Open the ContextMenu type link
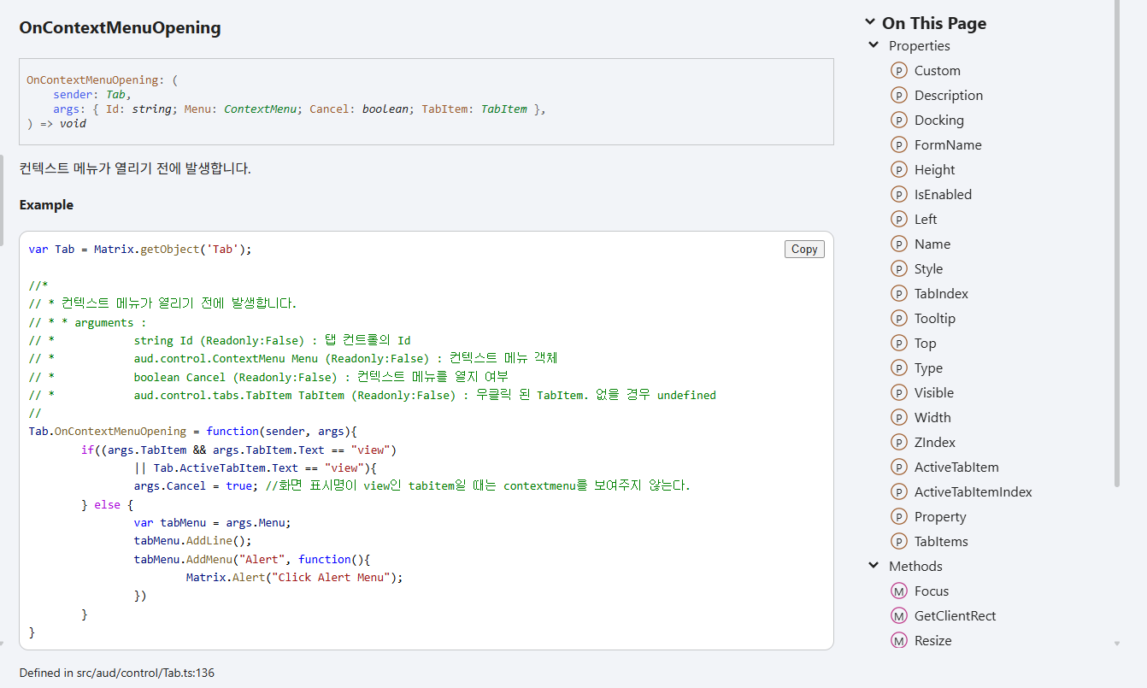Screen dimensions: 1147x688 click(x=260, y=109)
